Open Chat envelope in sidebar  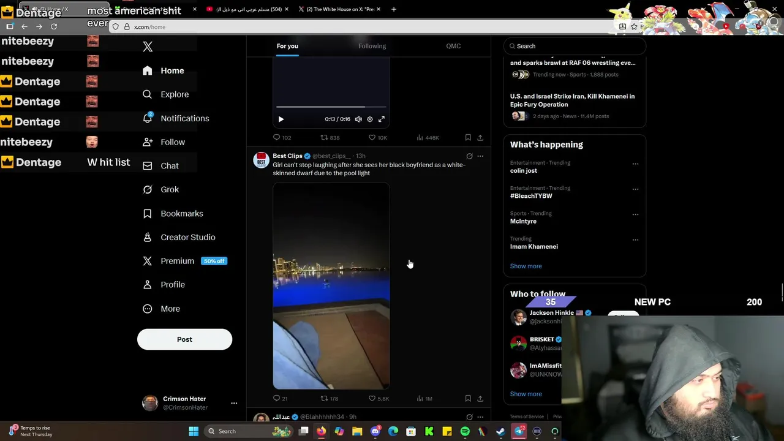coord(147,166)
